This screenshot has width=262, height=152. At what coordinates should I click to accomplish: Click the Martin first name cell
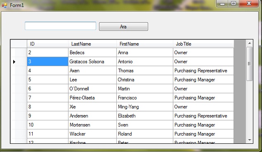pos(145,89)
